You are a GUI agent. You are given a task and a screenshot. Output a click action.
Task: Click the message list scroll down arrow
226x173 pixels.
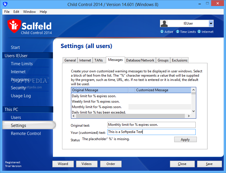pos(194,111)
